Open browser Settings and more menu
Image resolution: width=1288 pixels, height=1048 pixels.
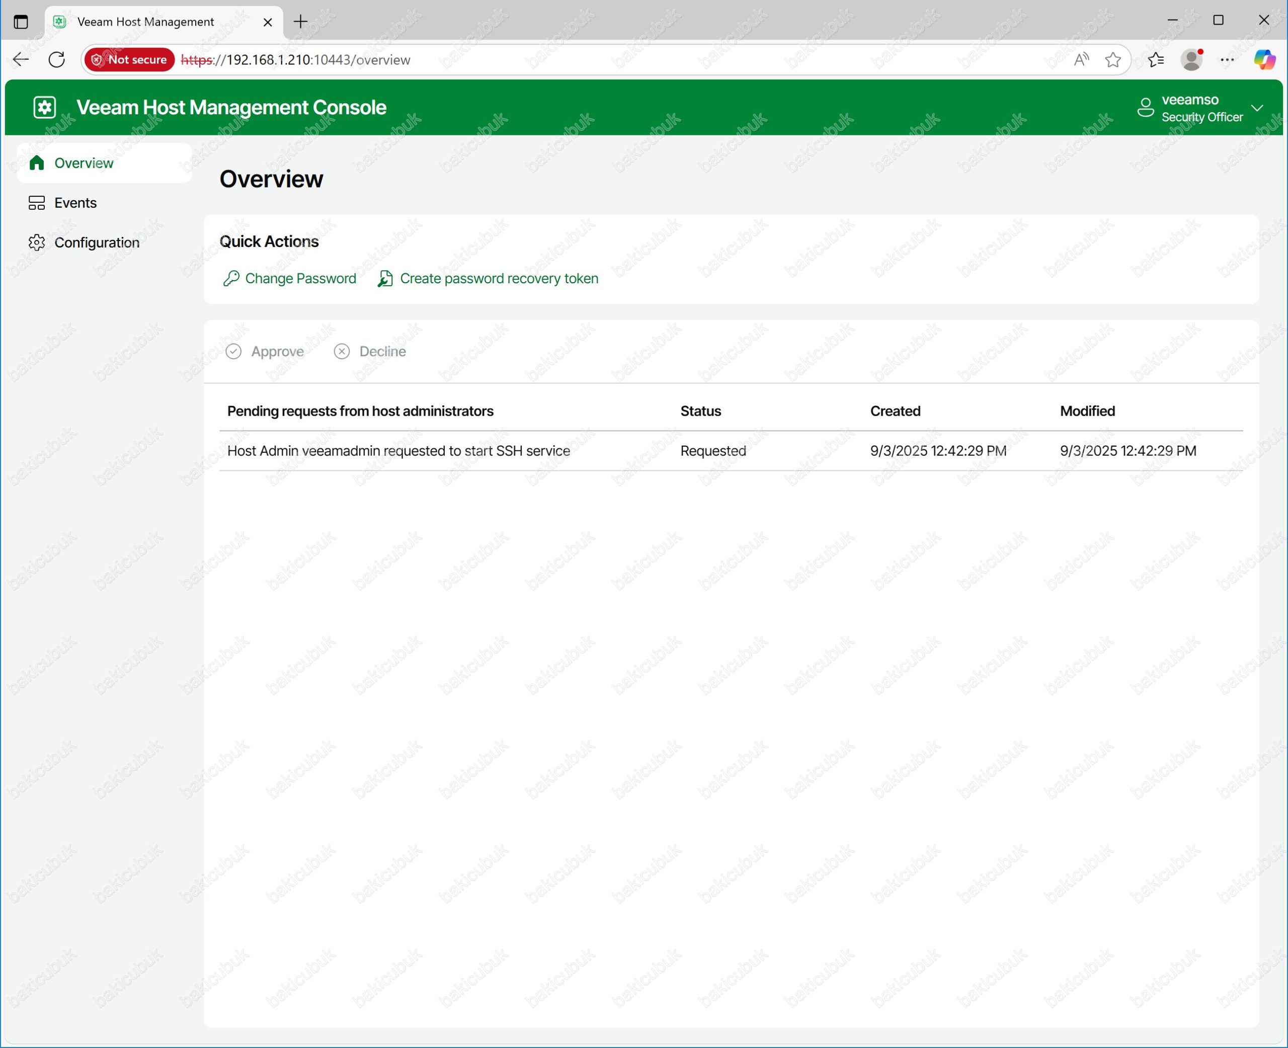1228,59
